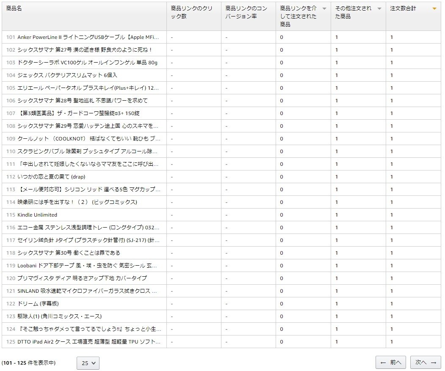Click the 101 - 125 件を表示中 status text
This screenshot has height=371, width=445.
[28, 363]
